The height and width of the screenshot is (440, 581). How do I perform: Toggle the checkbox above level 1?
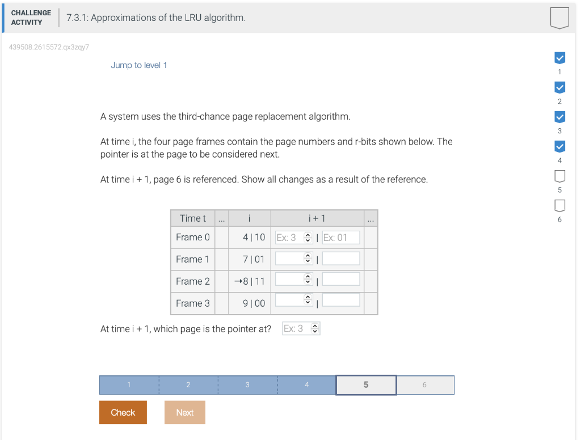tap(559, 57)
